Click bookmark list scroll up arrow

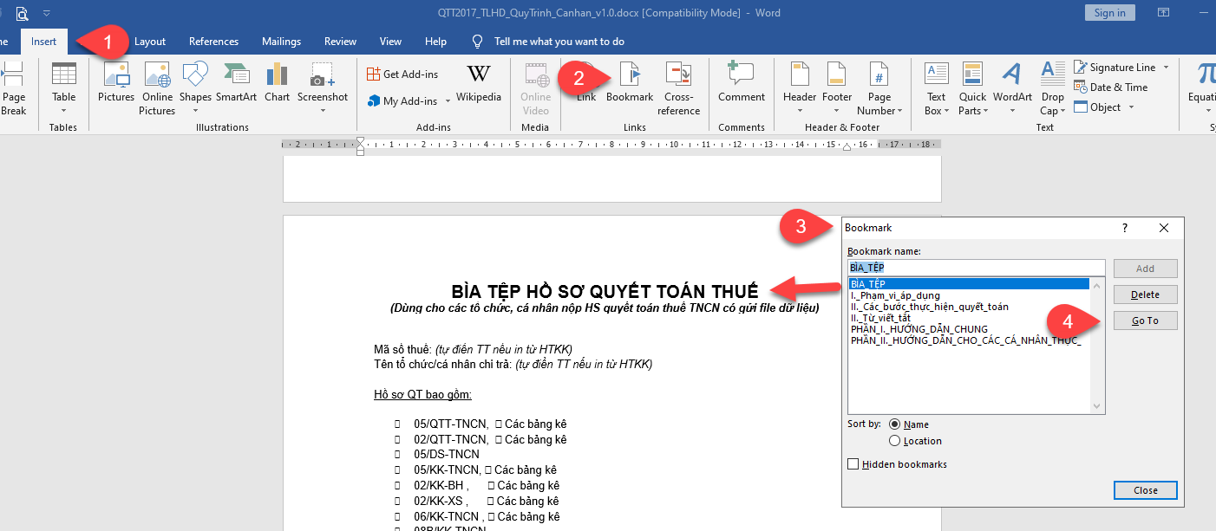[x=1097, y=285]
